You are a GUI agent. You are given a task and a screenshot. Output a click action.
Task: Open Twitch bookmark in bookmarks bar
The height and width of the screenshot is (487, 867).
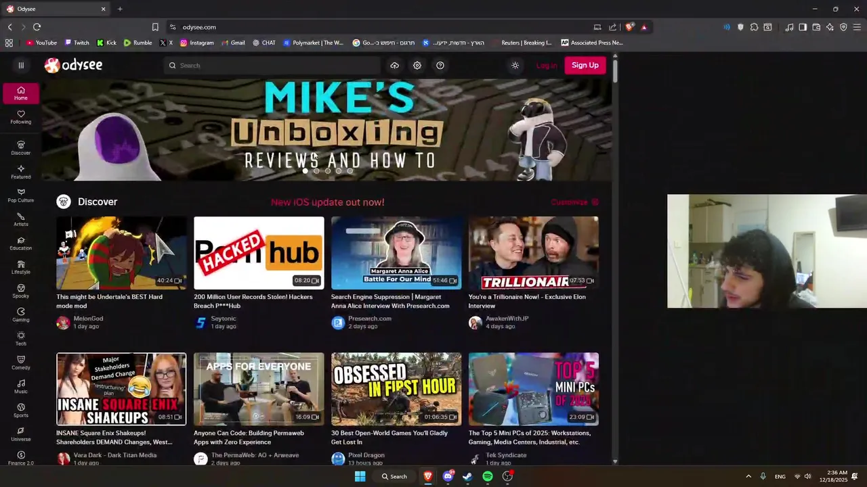click(77, 43)
